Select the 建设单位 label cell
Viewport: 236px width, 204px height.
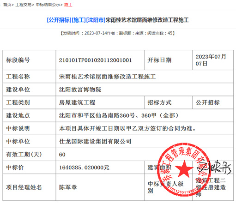click(x=29, y=90)
